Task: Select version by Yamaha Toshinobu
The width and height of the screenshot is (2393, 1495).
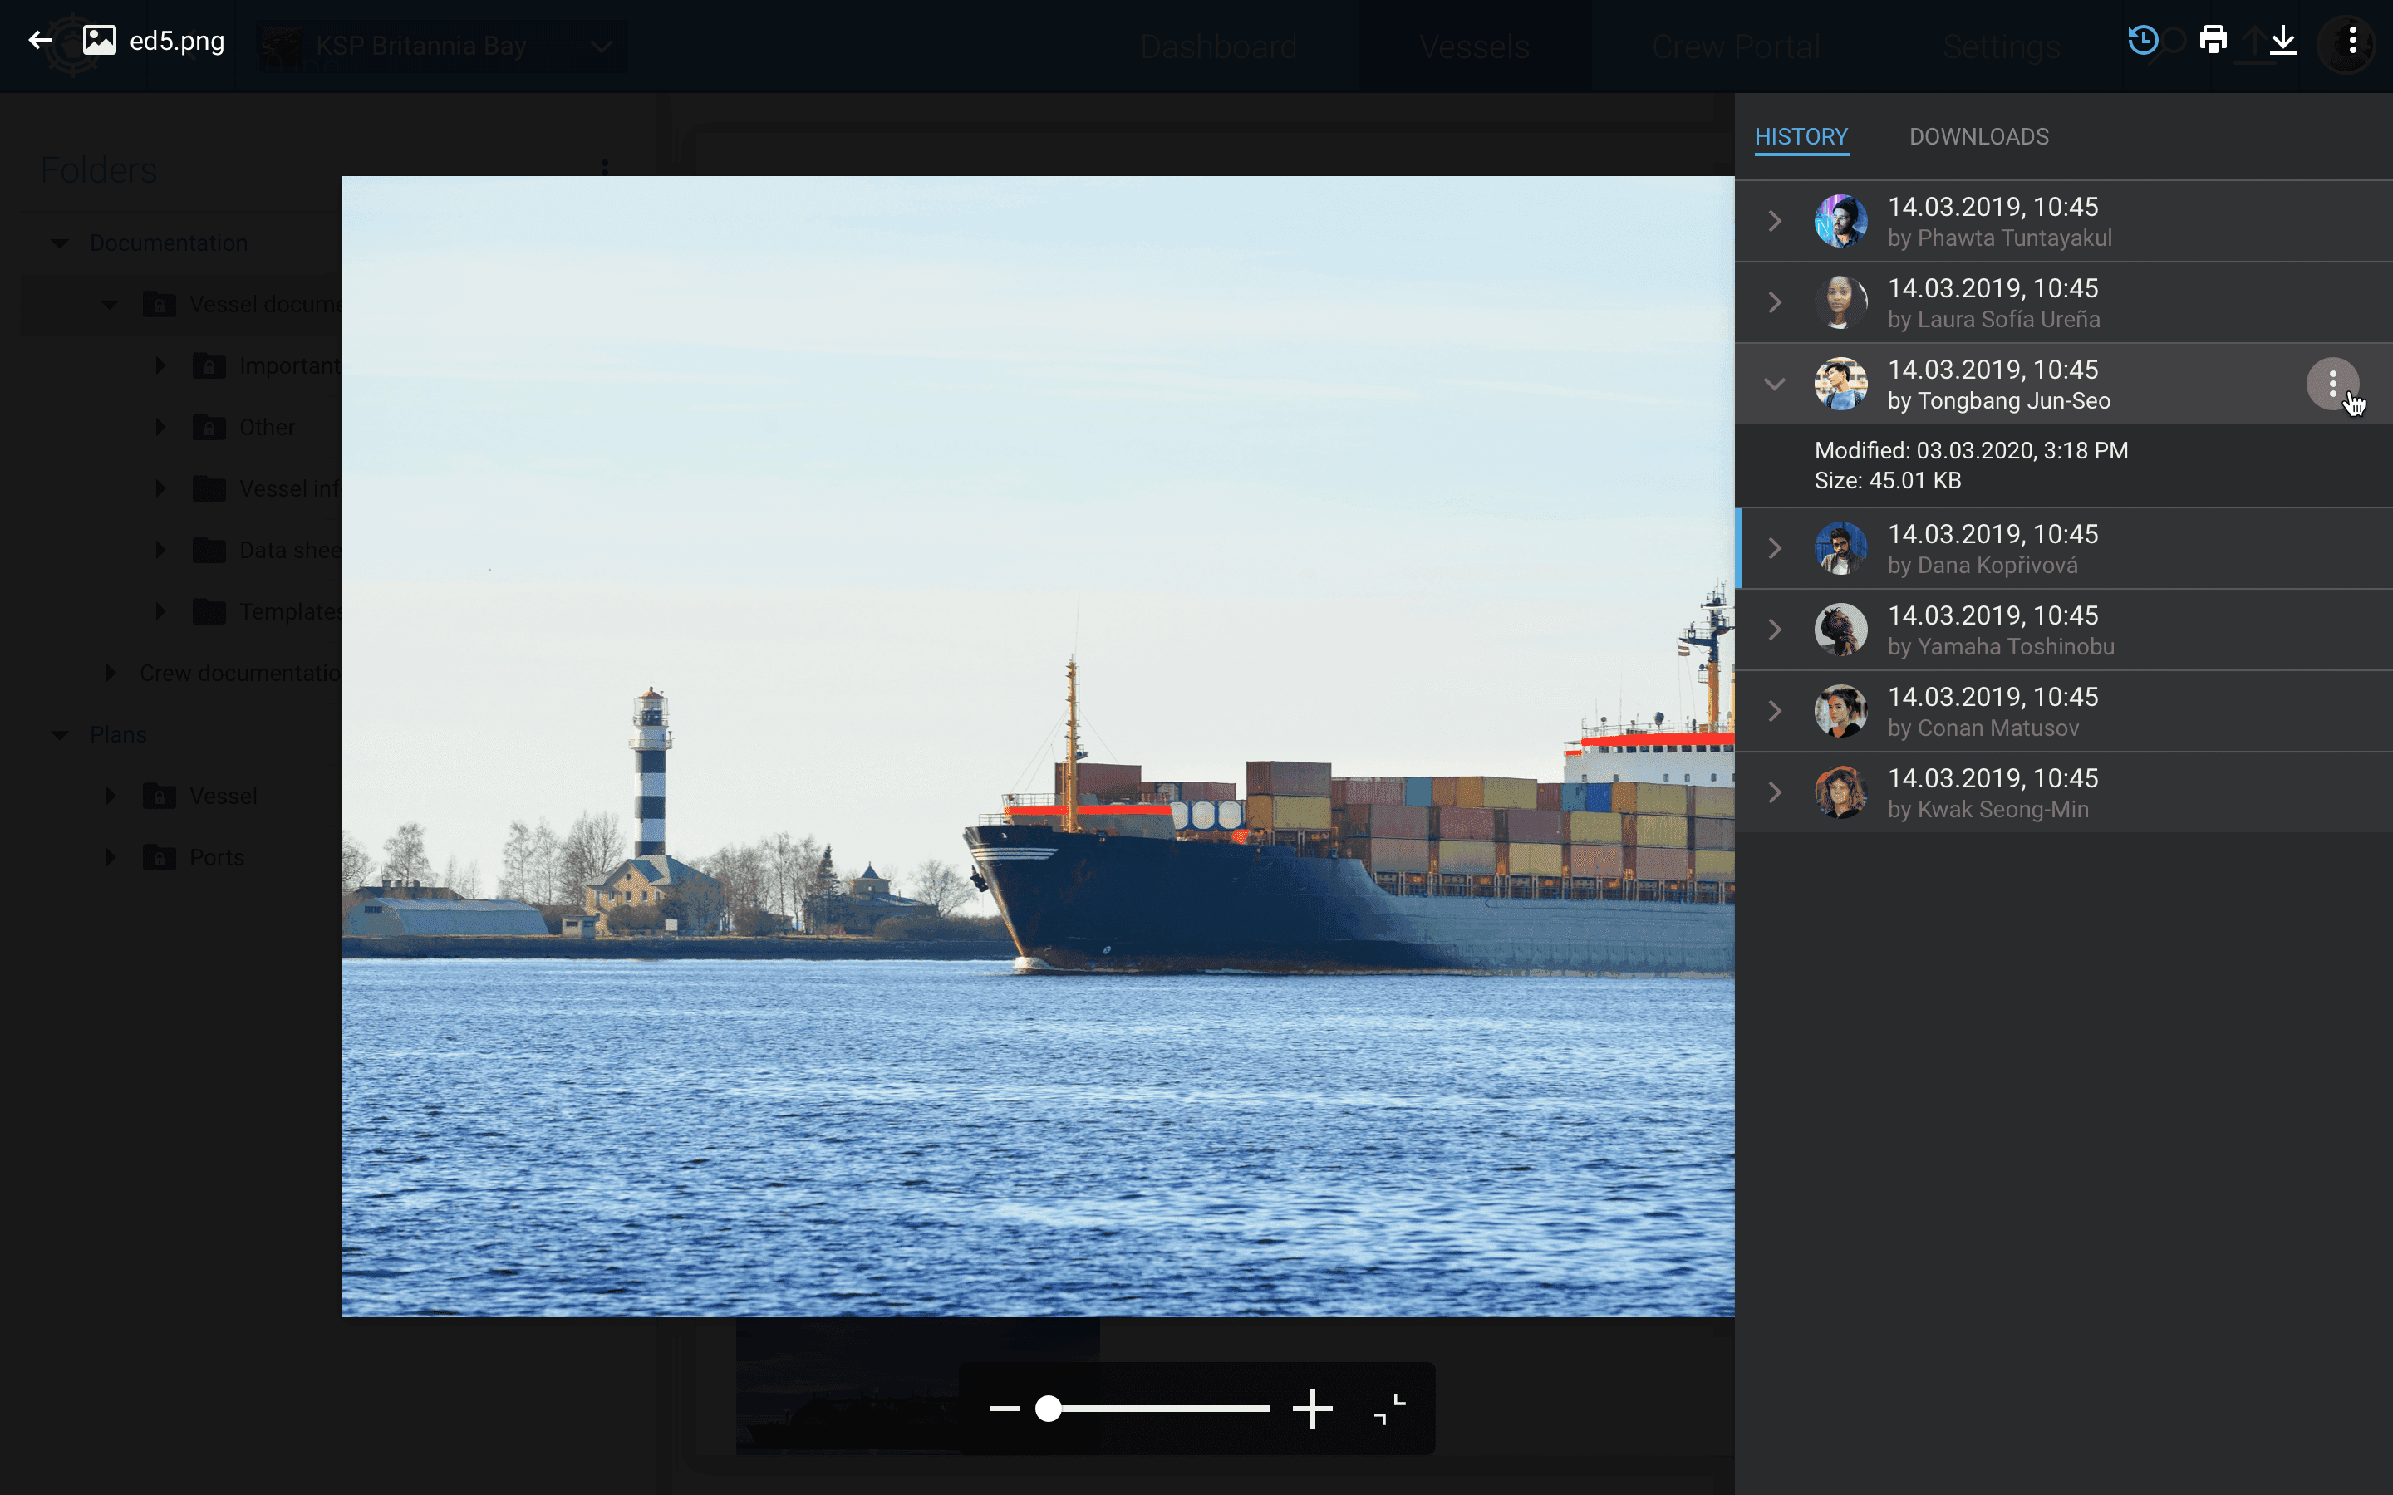Action: pos(2064,630)
